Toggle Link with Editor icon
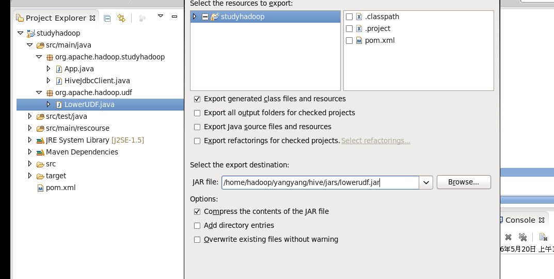Viewport: 554px width, 279px height. tap(121, 18)
